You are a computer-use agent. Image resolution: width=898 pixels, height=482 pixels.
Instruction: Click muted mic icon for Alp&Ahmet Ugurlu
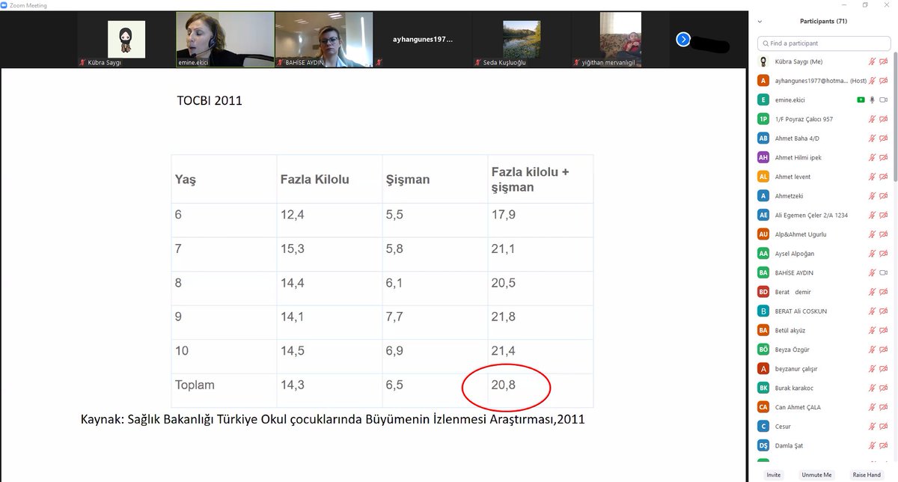coord(872,234)
